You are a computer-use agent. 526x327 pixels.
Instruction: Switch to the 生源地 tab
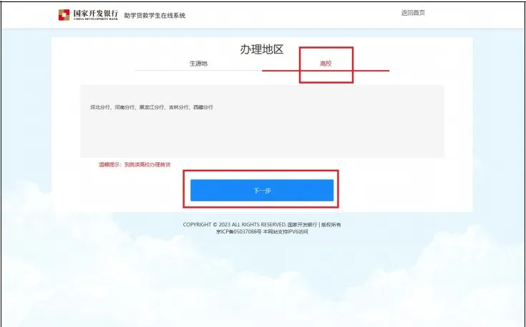point(198,64)
